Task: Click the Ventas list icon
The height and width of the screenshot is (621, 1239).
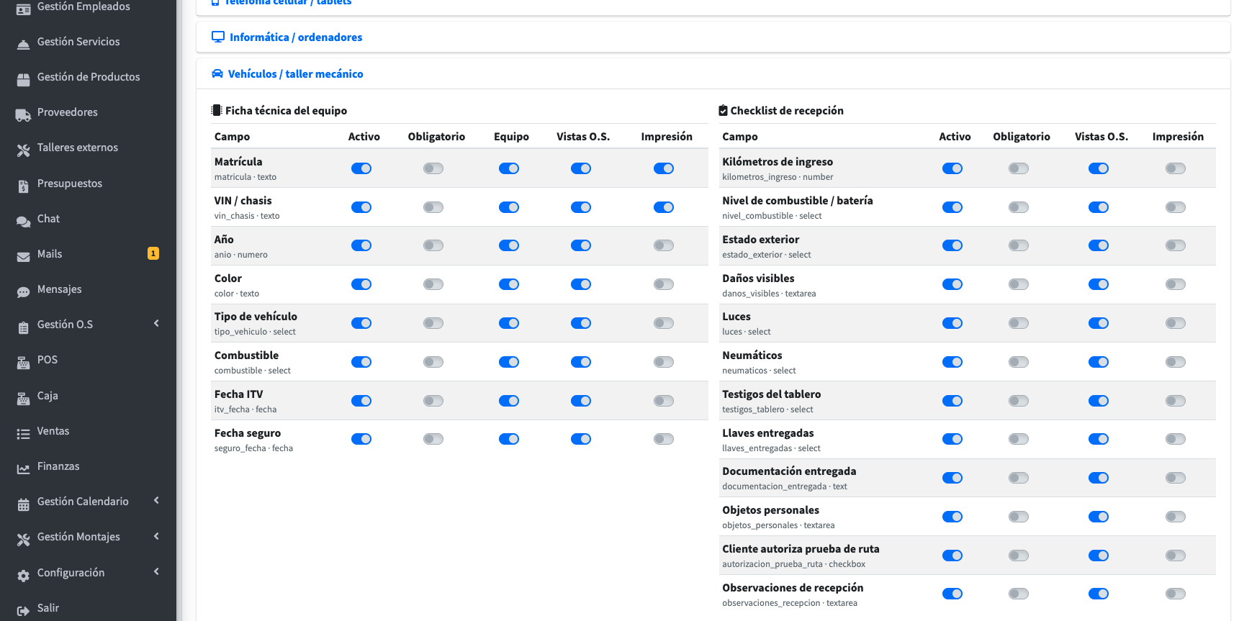Action: tap(23, 434)
